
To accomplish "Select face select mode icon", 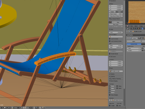I will (x=26, y=107).
